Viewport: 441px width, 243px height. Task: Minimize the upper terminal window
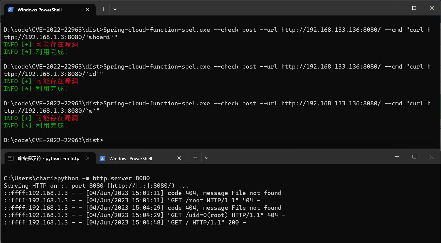(x=396, y=8)
